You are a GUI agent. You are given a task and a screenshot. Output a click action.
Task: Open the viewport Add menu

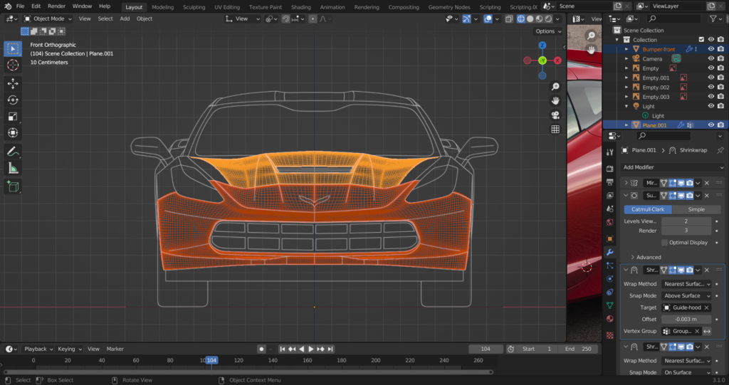tap(125, 19)
